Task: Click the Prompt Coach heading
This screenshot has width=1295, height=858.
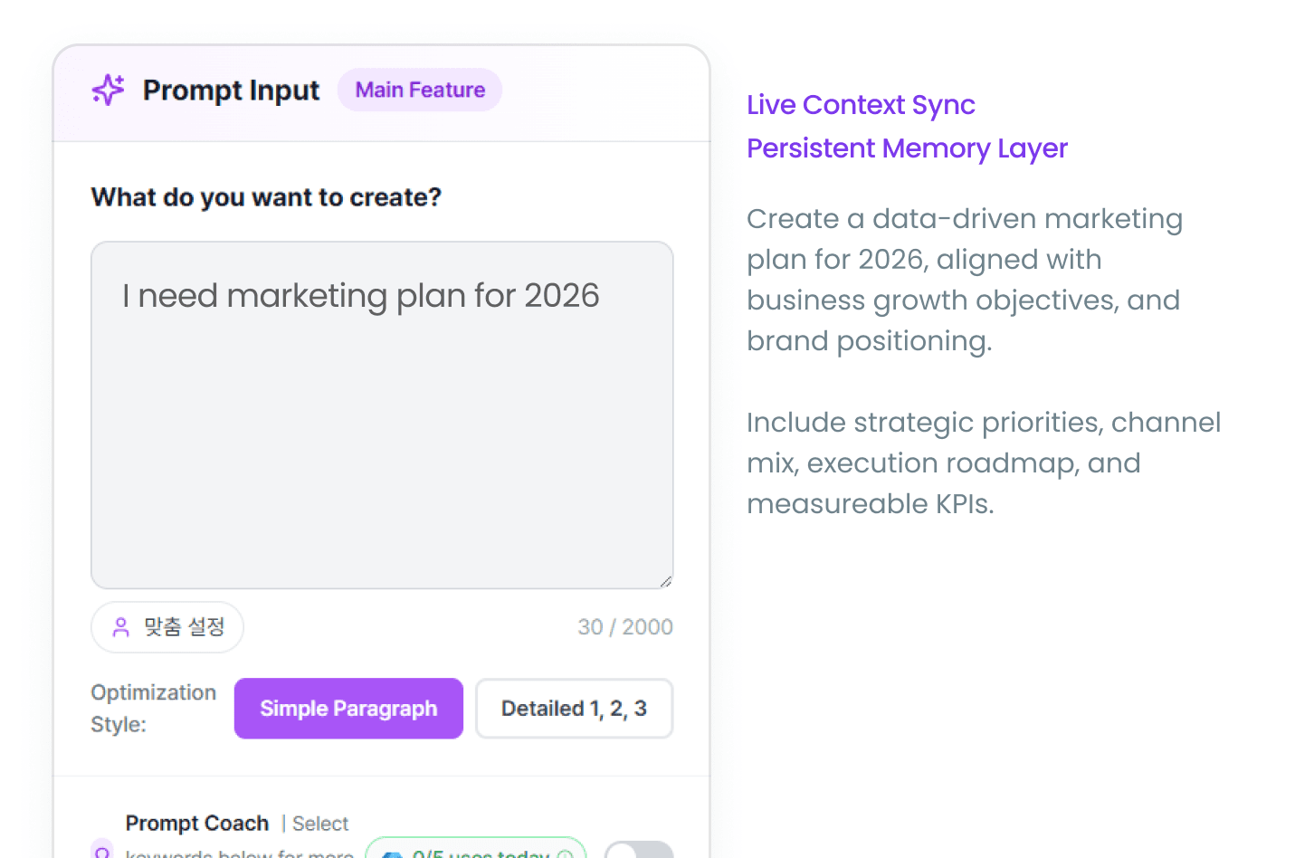Action: tap(197, 823)
